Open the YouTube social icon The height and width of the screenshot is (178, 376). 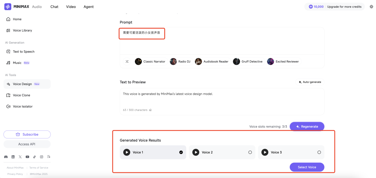[28, 157]
